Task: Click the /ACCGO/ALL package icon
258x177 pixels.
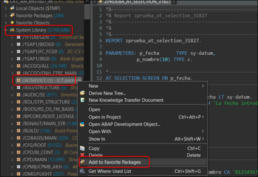Action: (19, 66)
